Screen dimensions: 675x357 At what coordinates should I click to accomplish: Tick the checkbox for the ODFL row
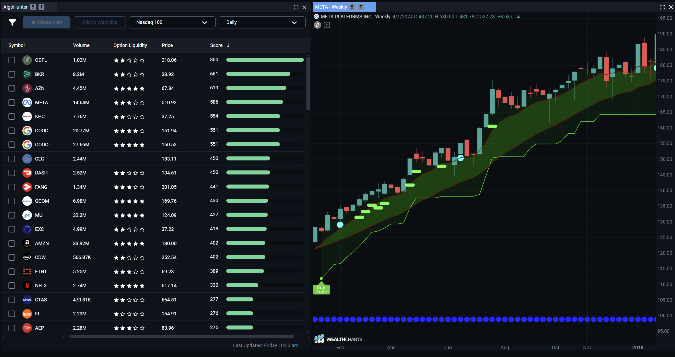click(x=12, y=60)
